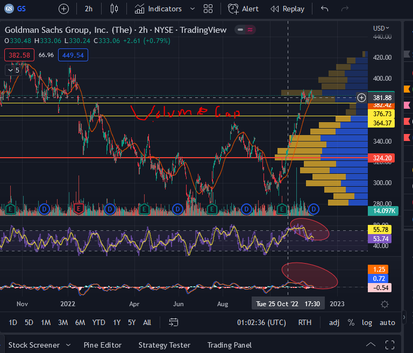Screen dimensions: 413x353
Task: Click the blue 449.54 buy price box
Action: point(73,55)
